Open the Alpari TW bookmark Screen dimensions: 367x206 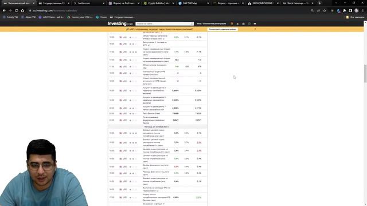click(28, 17)
